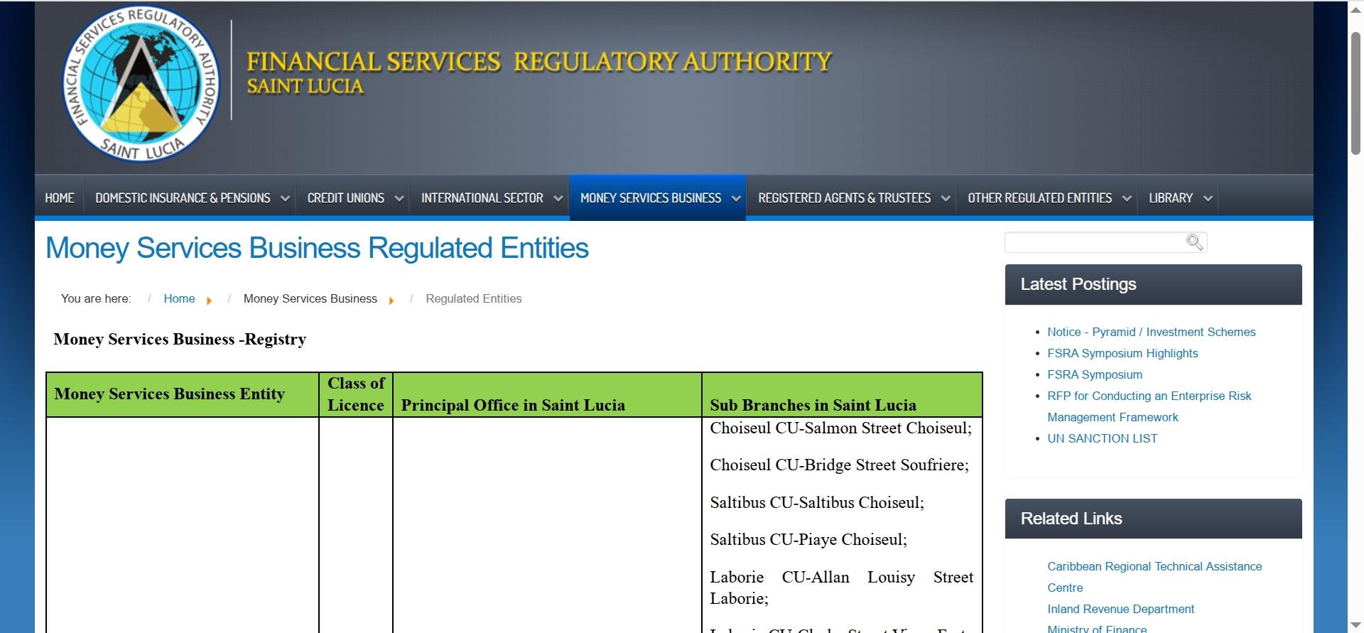Open the Credit Unions menu

[x=346, y=198]
